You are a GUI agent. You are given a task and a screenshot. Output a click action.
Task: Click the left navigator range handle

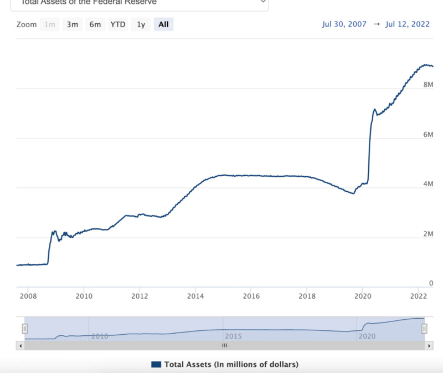pos(24,329)
